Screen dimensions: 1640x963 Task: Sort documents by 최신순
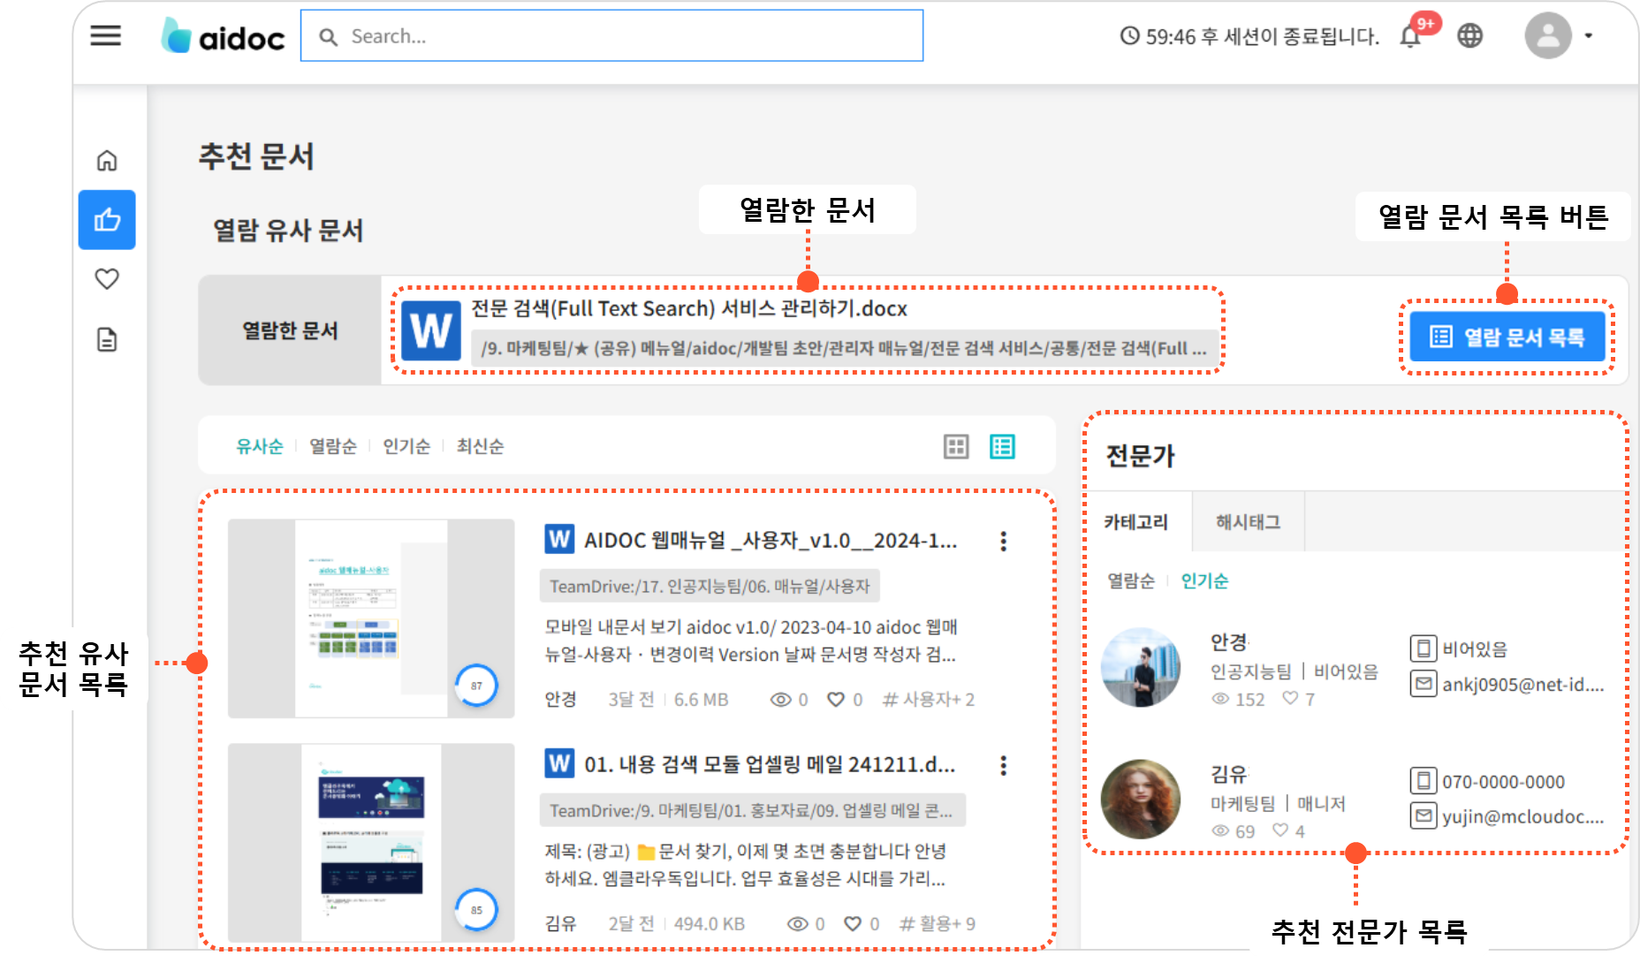pos(480,447)
